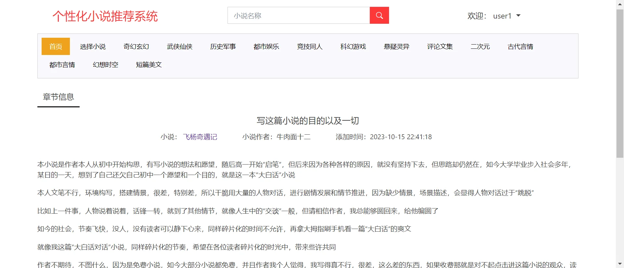Click the 个性化小说推荐系统 site title
The height and width of the screenshot is (268, 624).
click(105, 16)
